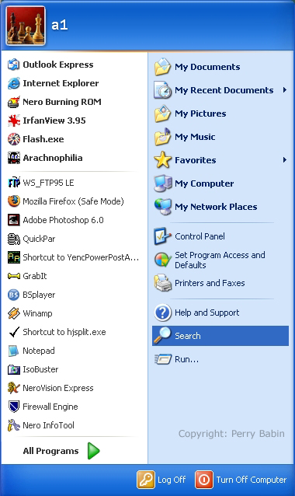
Task: Click the Turn Off Computer button
Action: [241, 480]
